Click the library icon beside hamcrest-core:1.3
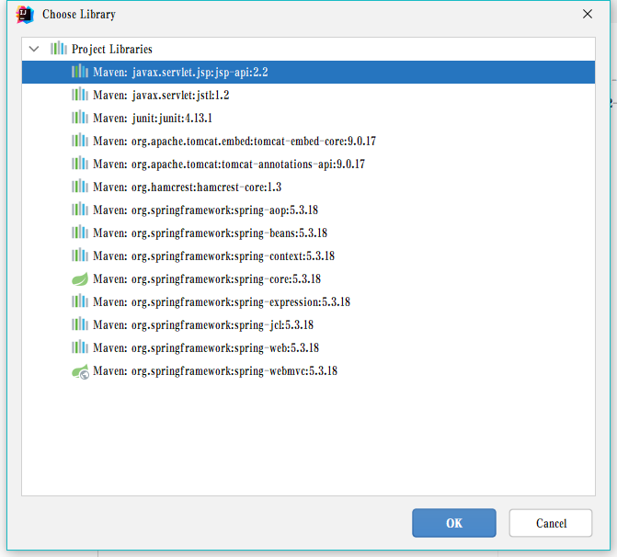617x557 pixels. 80,187
